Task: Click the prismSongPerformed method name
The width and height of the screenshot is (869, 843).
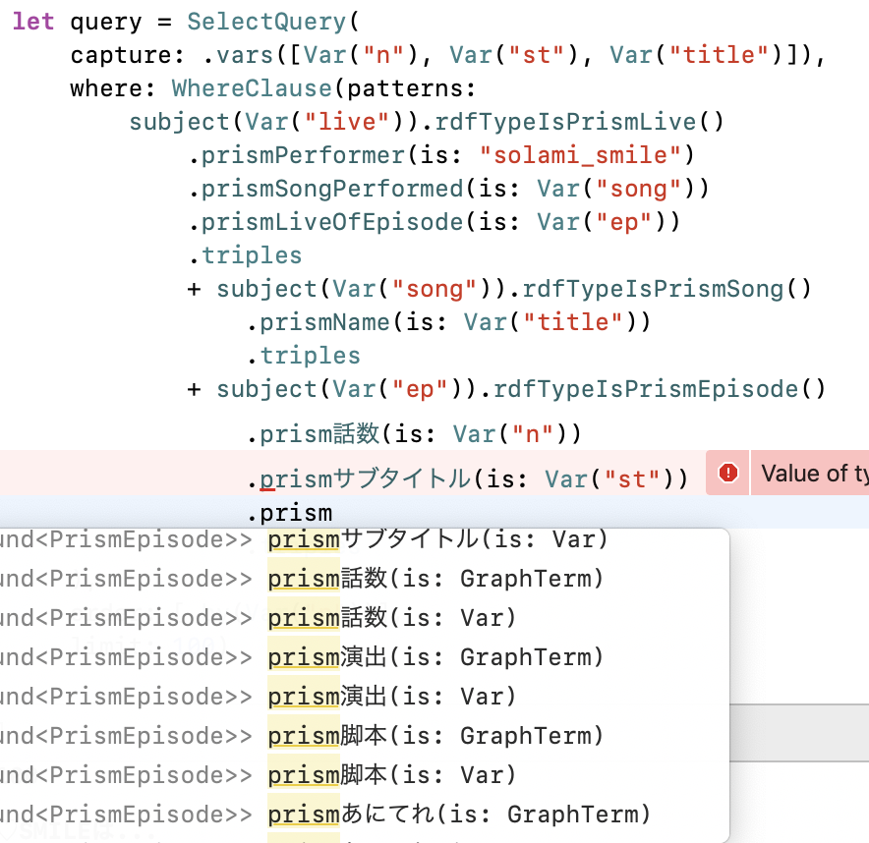Action: coord(331,189)
